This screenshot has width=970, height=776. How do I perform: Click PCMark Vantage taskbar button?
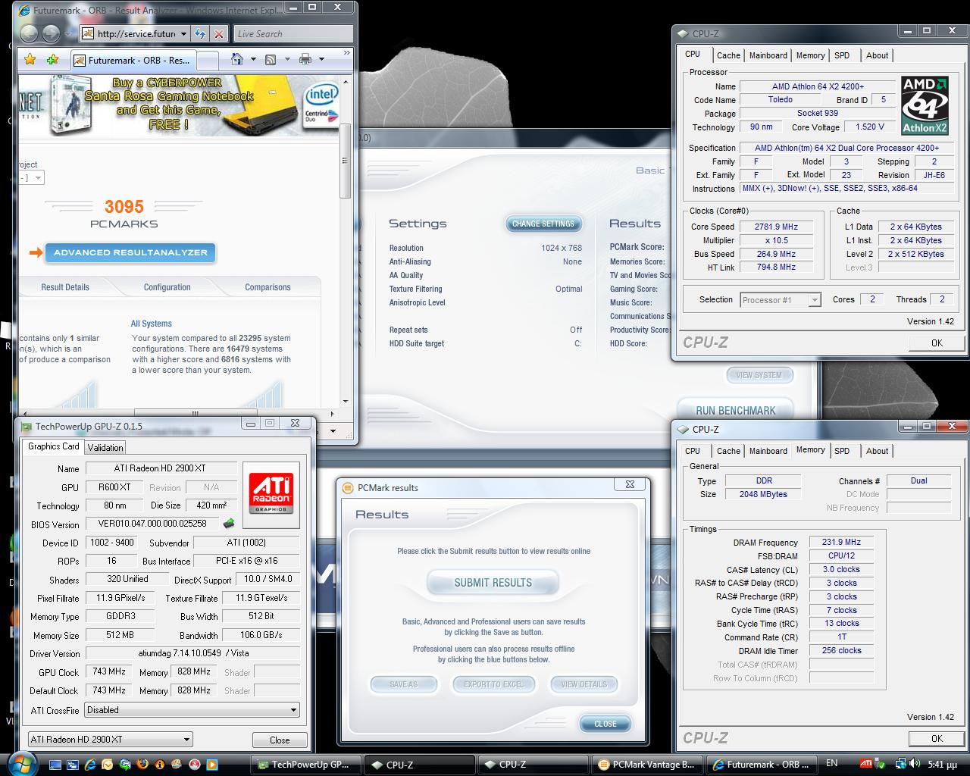point(648,765)
